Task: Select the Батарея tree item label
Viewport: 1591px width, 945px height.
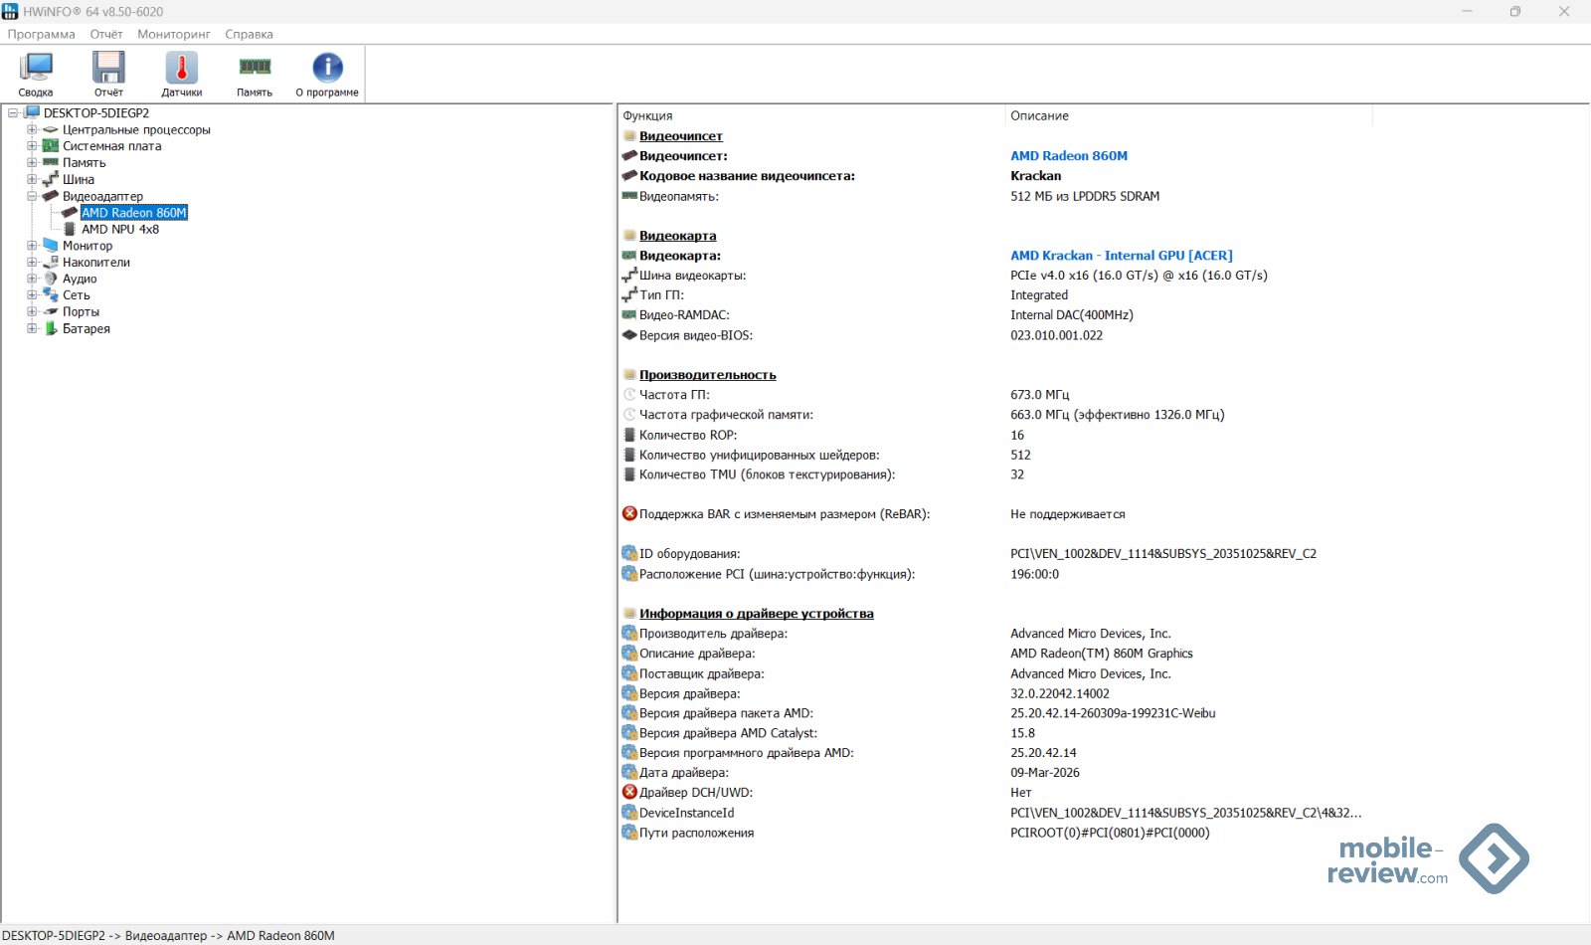Action: click(x=87, y=328)
